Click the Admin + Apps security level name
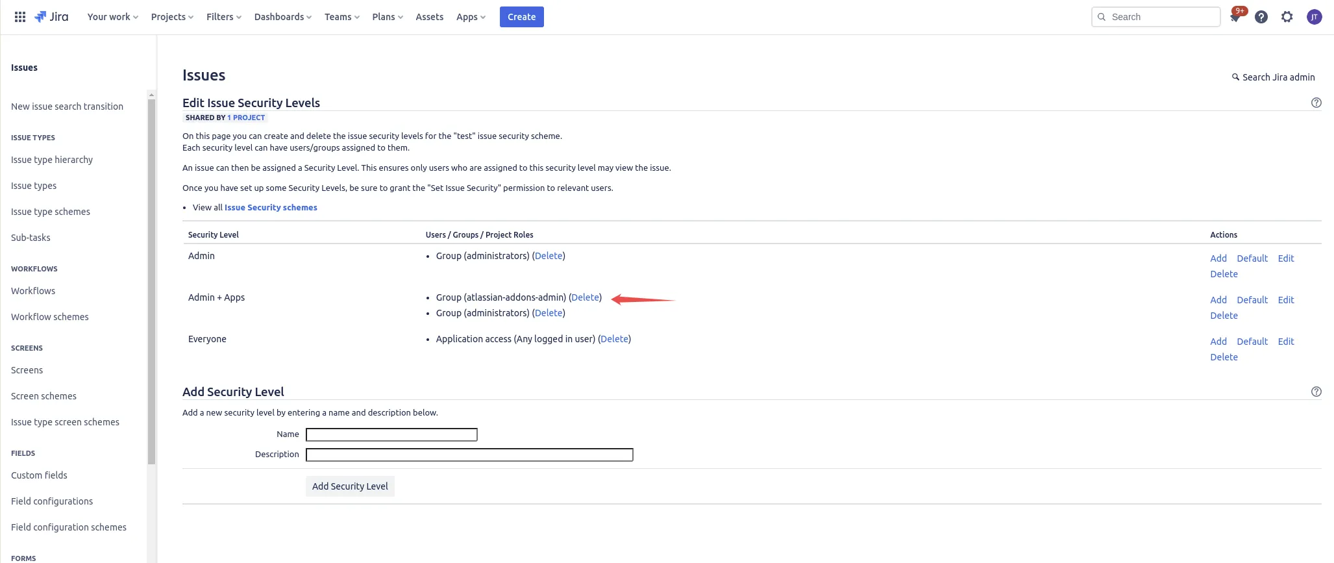This screenshot has height=563, width=1334. click(x=216, y=297)
